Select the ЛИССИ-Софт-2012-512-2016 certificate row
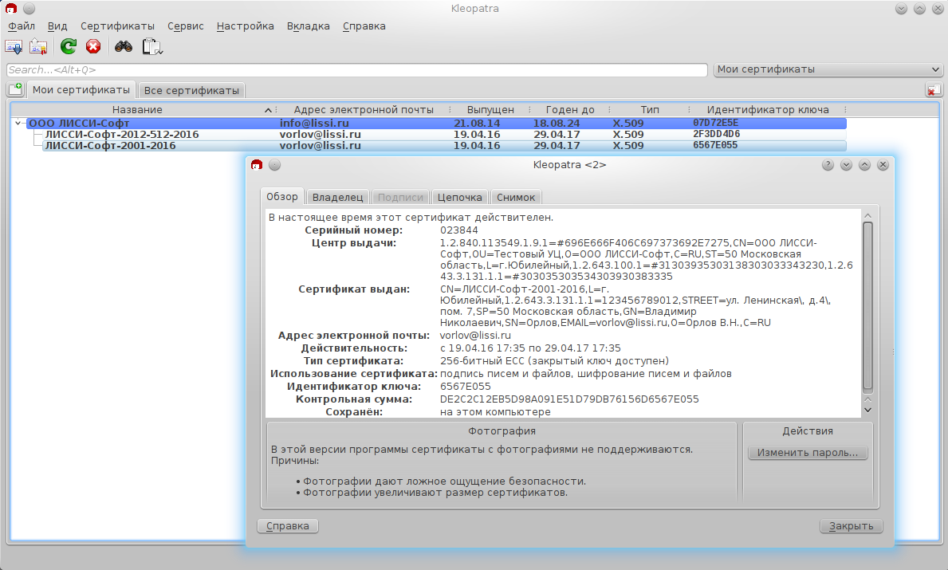 [121, 135]
